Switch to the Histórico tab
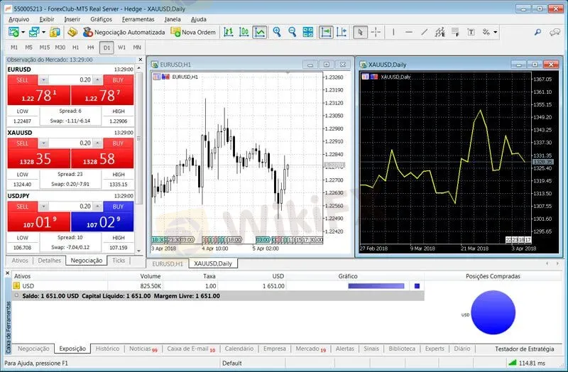568x372 pixels. click(107, 349)
